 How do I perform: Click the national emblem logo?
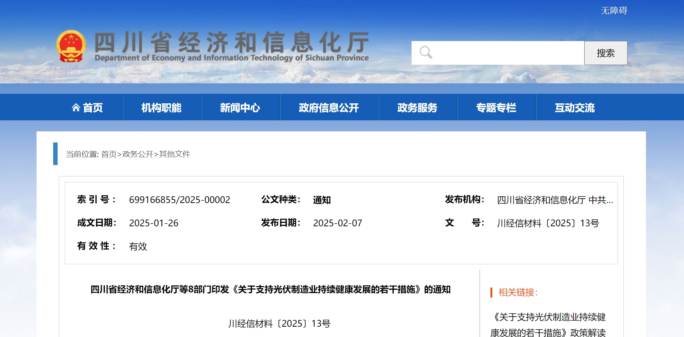[71, 46]
